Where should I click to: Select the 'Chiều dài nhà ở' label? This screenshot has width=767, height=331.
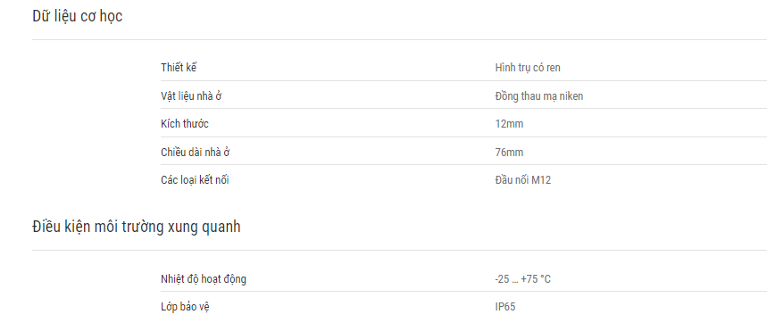point(196,152)
